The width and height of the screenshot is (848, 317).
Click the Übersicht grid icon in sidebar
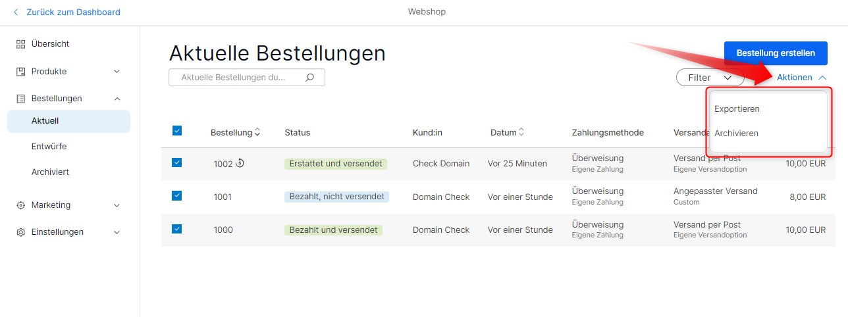[20, 44]
